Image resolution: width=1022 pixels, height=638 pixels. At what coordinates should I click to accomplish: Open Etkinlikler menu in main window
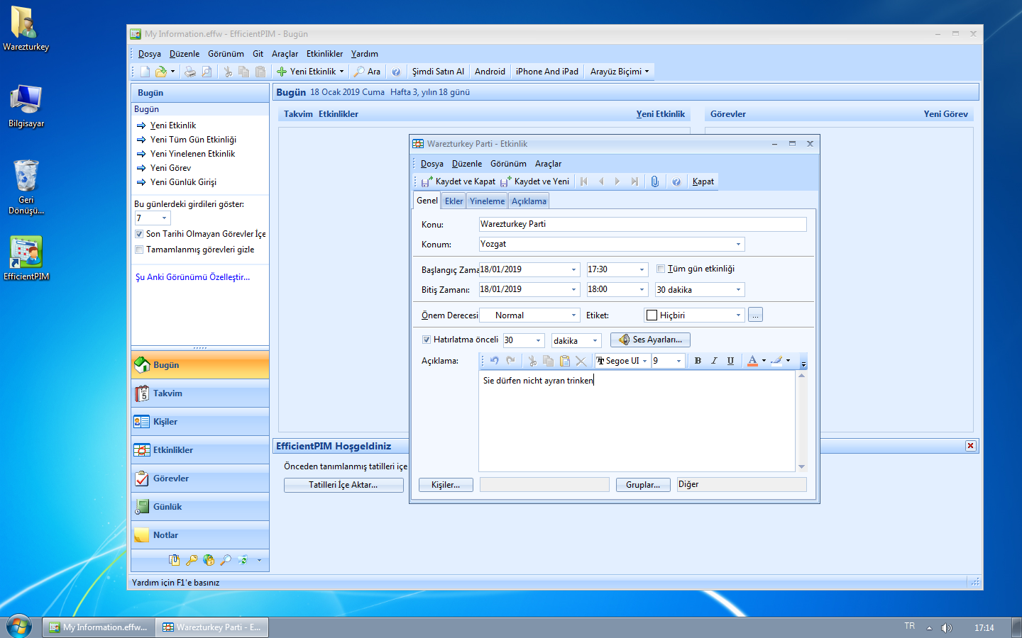point(324,54)
